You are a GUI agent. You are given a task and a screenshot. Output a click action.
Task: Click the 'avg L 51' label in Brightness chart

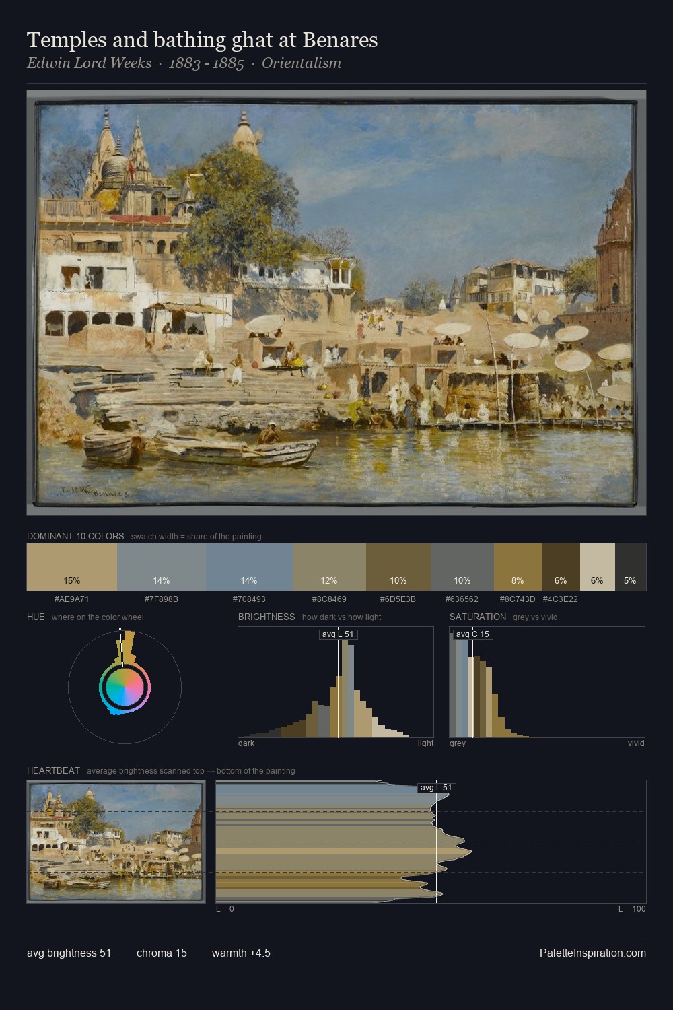coord(338,634)
